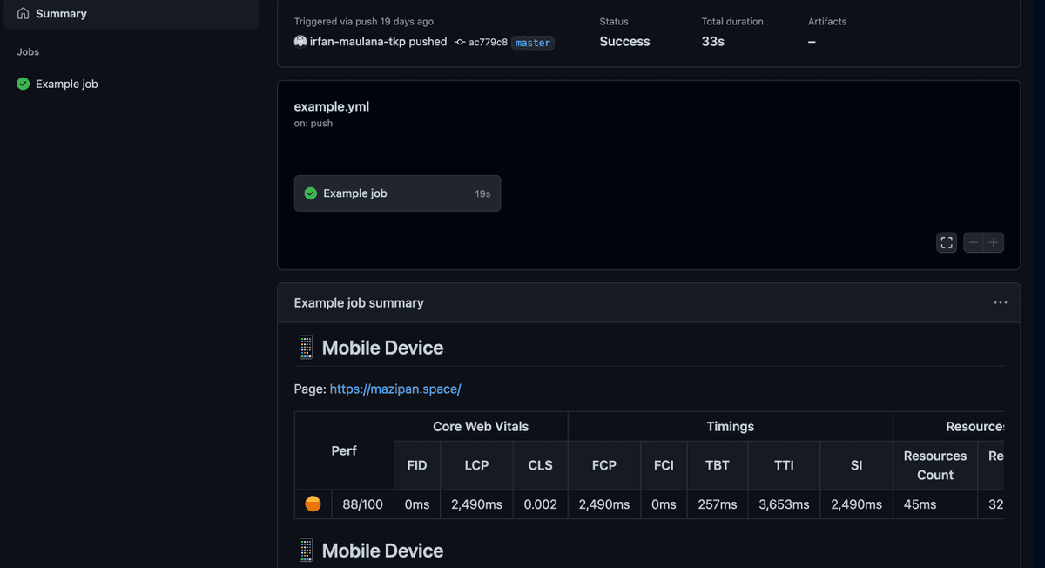Click the irfan-maulana-tkp avatar
Image resolution: width=1045 pixels, height=568 pixels.
tap(300, 42)
